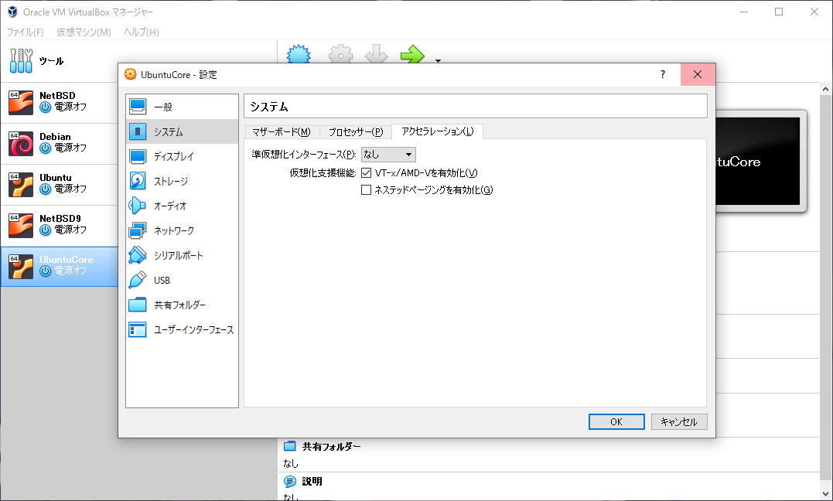Open the 一般 (General) settings category
This screenshot has width=833, height=501.
182,107
